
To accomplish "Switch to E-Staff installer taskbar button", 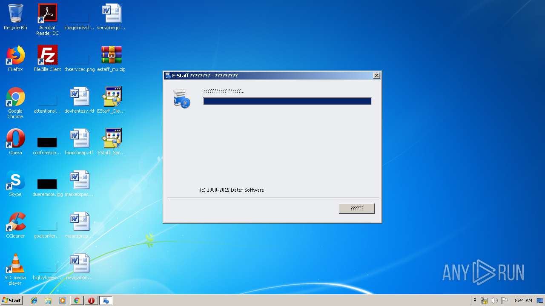I will [x=106, y=300].
